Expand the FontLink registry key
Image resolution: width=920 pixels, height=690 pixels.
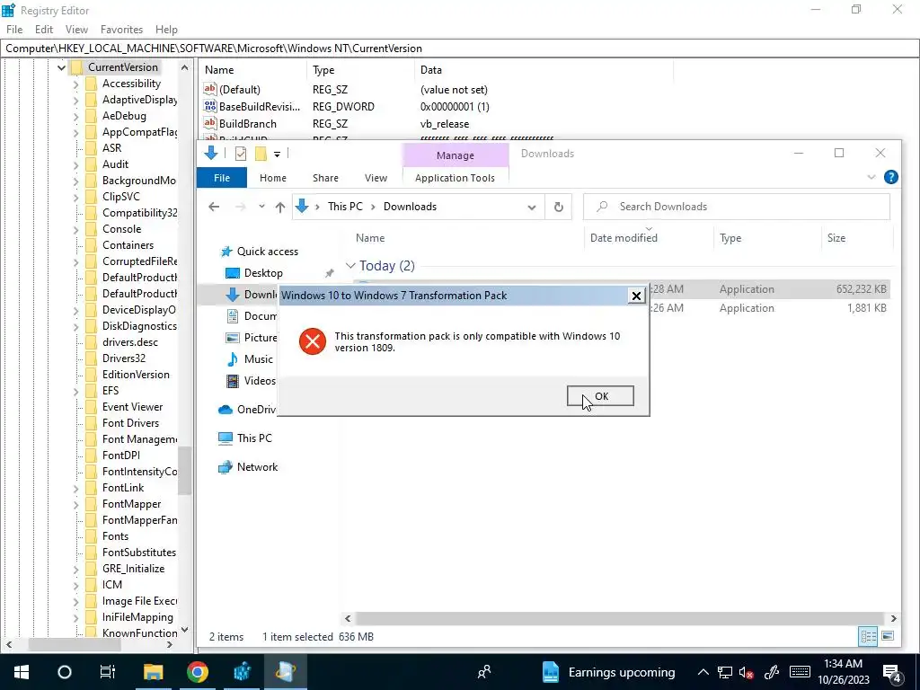point(76,488)
